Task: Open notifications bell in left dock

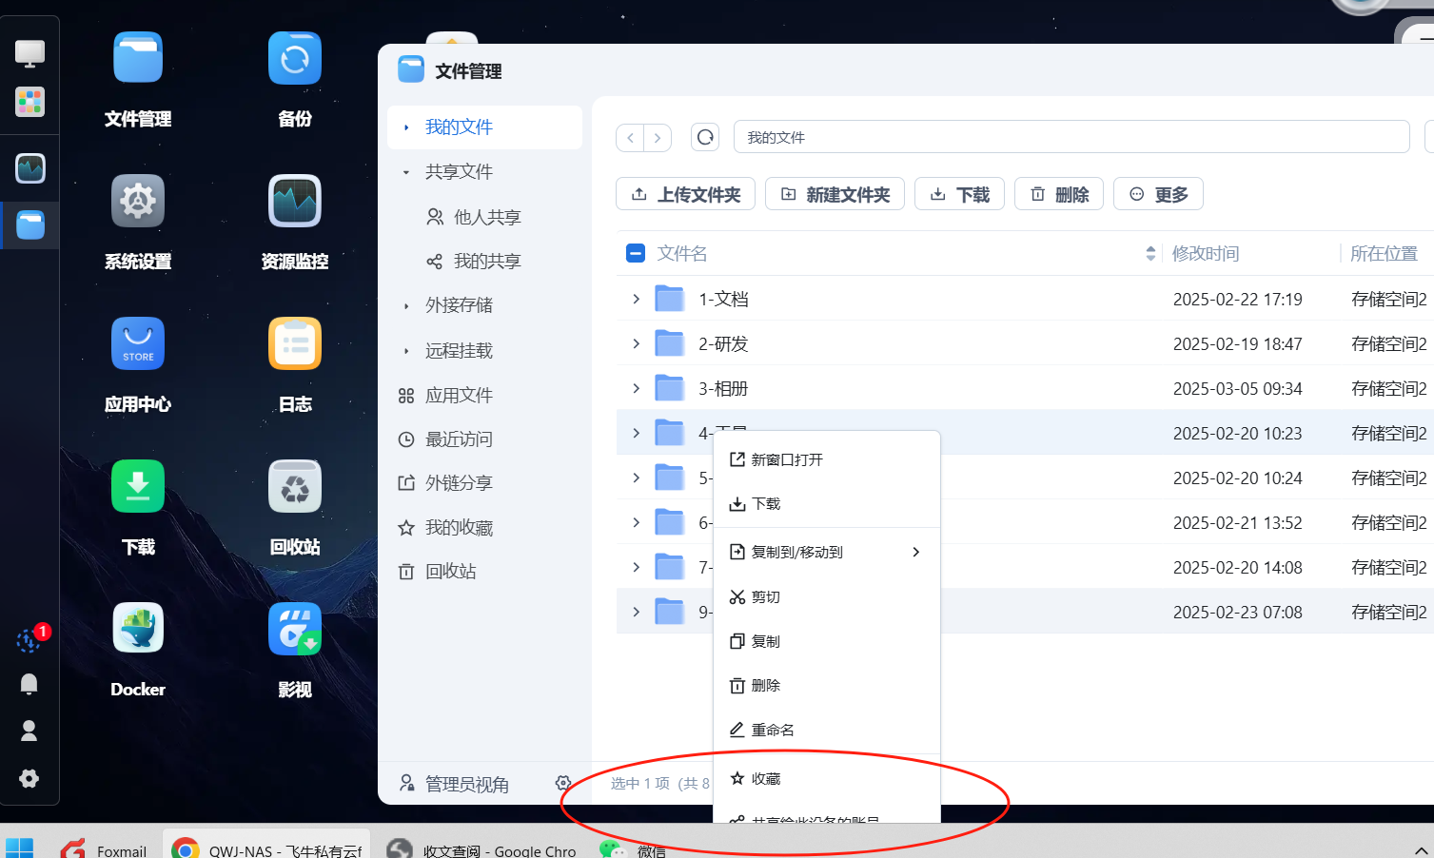Action: [29, 684]
